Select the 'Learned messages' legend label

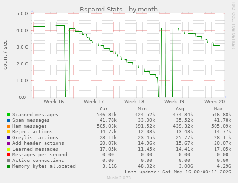[x=35, y=149]
